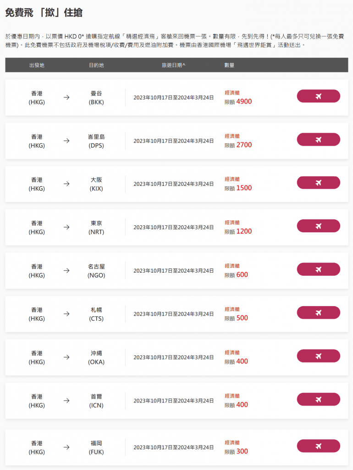Click the airplane button for Bangkok (BKK) flight
The width and height of the screenshot is (353, 470).
click(x=318, y=96)
